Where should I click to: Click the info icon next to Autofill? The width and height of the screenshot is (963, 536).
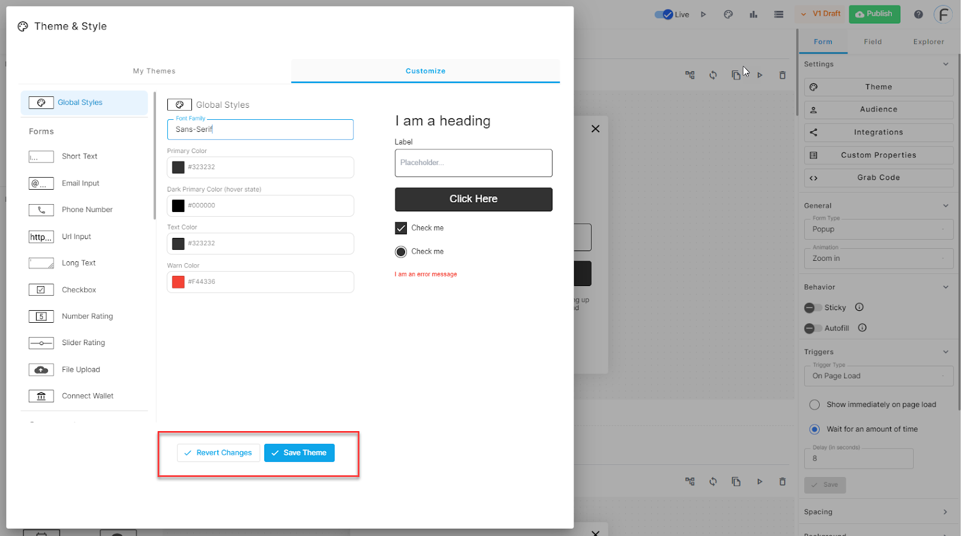(862, 328)
